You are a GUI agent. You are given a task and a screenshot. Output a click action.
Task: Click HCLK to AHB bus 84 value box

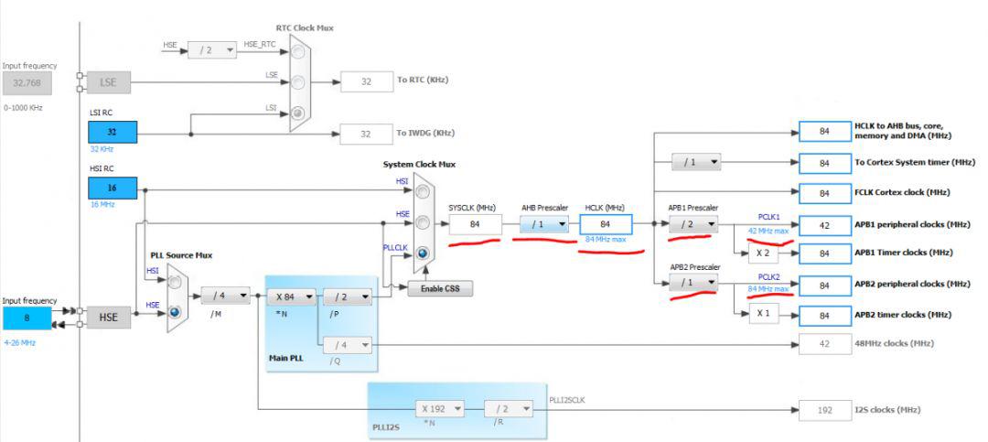pos(825,131)
